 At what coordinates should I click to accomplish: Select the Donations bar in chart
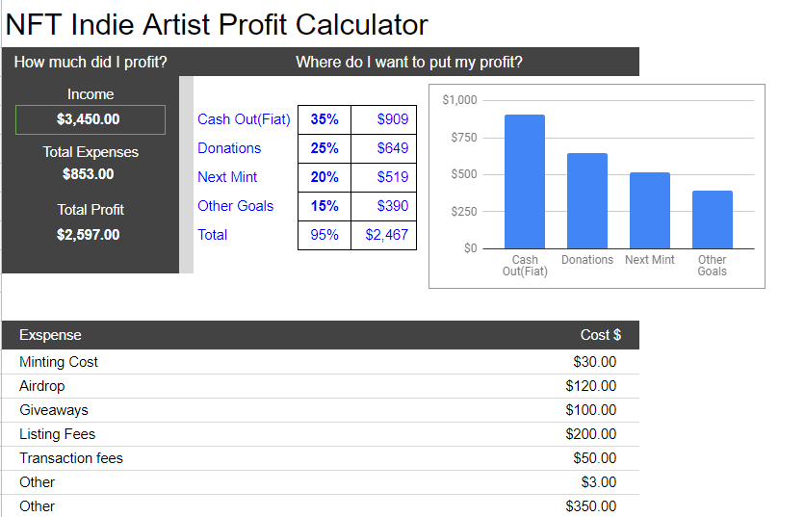point(586,201)
